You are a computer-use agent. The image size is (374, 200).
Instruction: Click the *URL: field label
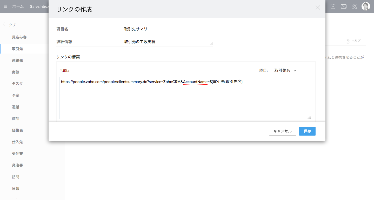[x=65, y=70]
